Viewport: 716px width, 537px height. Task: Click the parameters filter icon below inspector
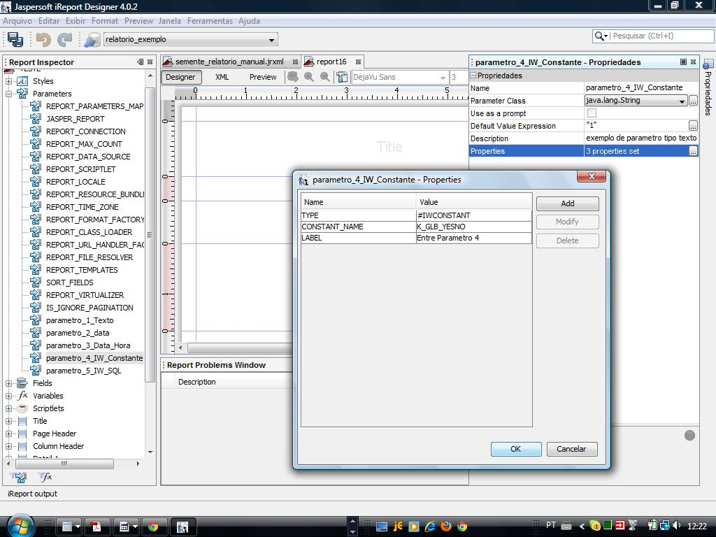(x=19, y=477)
